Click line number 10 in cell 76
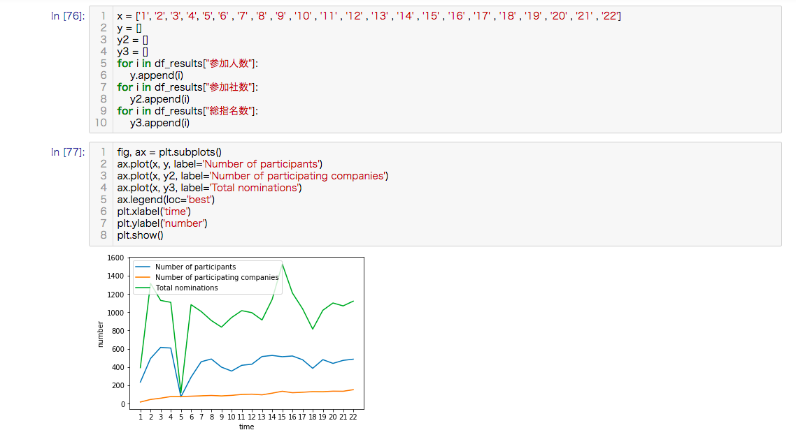The height and width of the screenshot is (437, 796). pyautogui.click(x=101, y=123)
